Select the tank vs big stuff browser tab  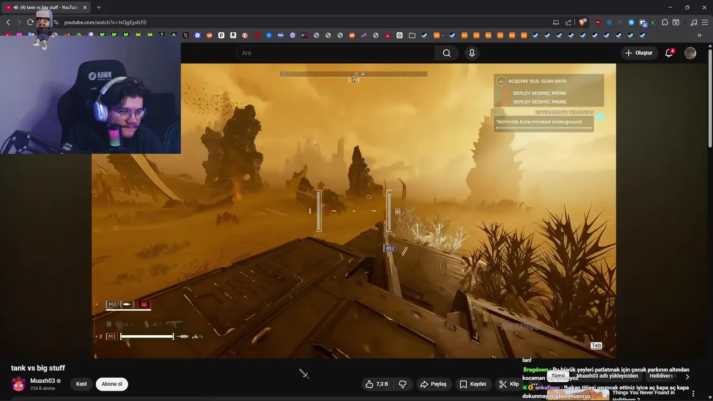point(47,7)
